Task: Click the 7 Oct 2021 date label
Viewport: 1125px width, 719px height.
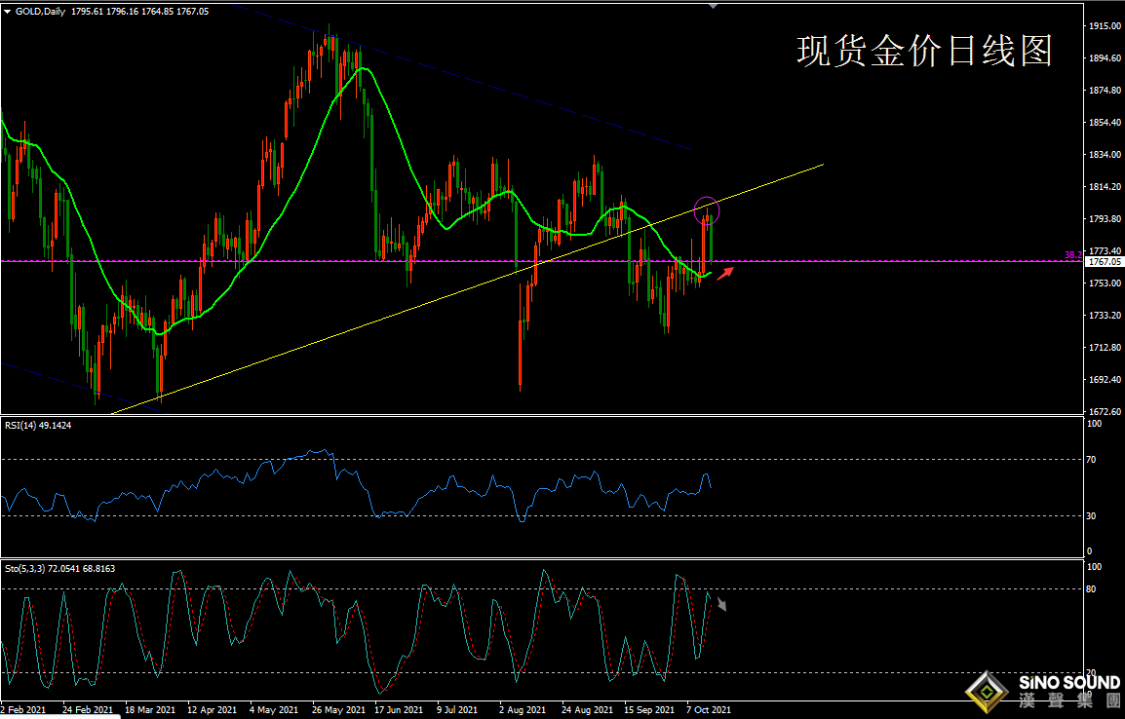Action: (x=710, y=710)
